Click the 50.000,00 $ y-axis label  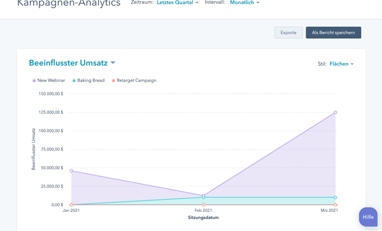click(52, 168)
